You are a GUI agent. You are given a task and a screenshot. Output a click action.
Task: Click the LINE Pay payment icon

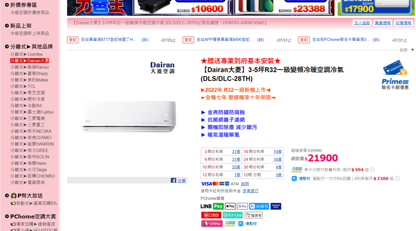(x=212, y=206)
